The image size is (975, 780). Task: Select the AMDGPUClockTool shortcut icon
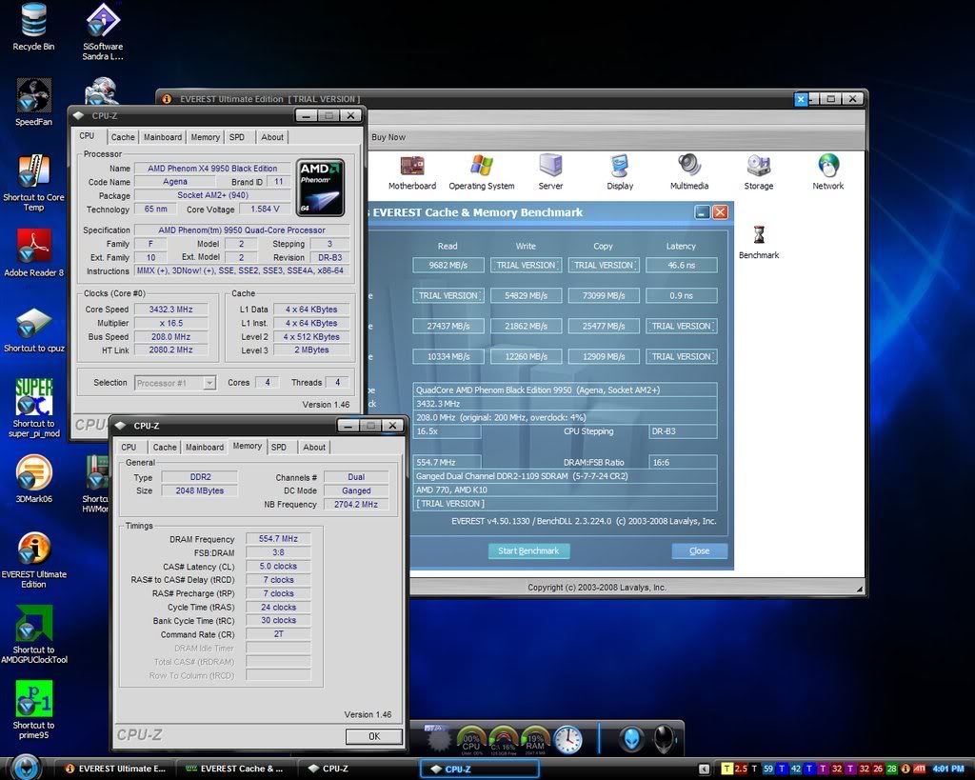[33, 634]
